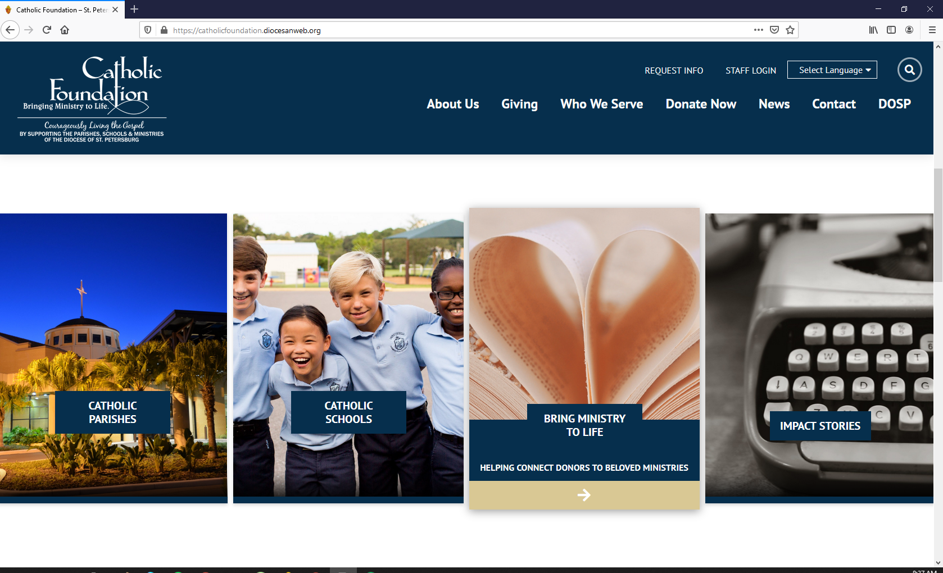Click the URL address bar
Screen dimensions: 943x573
click(x=450, y=30)
